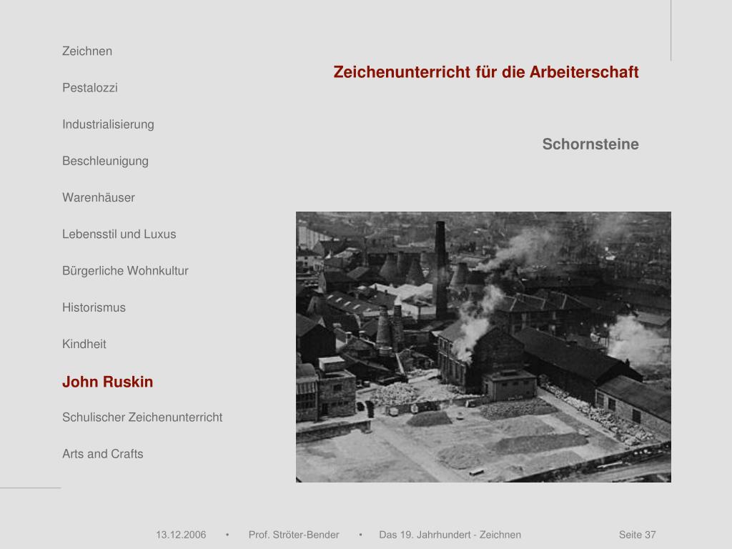Click the date 13.12.2006 in footer
Image resolution: width=732 pixels, height=549 pixels.
tap(181, 535)
